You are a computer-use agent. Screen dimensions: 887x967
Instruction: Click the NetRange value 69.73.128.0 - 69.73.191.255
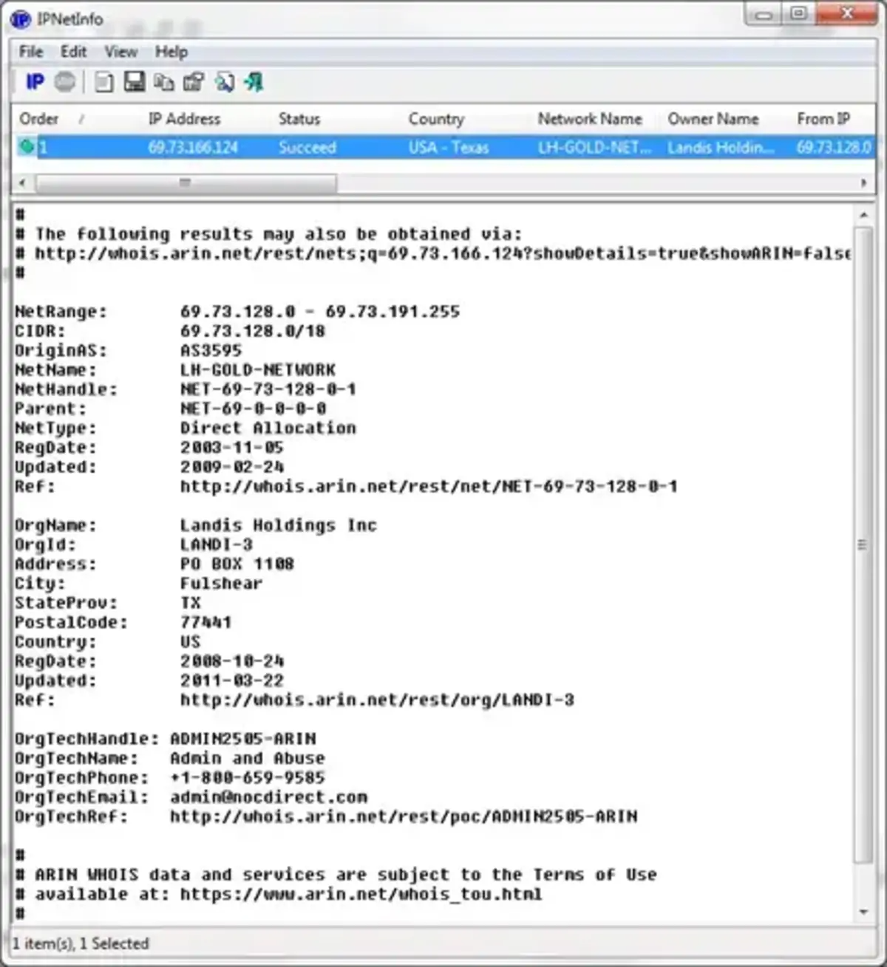click(320, 312)
